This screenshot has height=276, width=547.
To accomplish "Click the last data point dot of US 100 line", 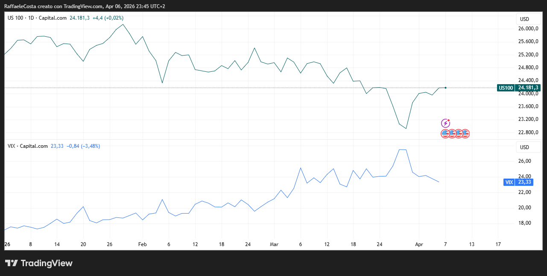I will (x=445, y=88).
